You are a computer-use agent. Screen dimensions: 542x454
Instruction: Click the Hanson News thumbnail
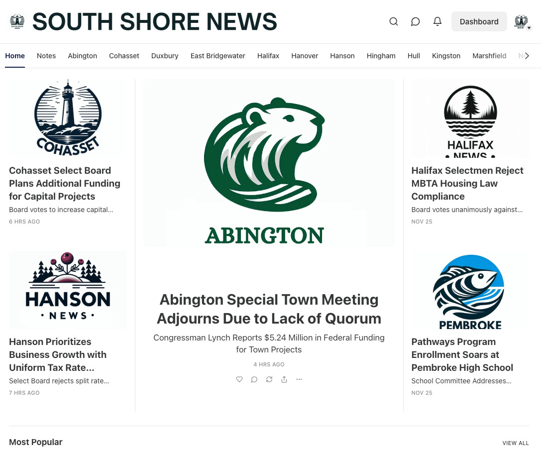click(x=68, y=290)
